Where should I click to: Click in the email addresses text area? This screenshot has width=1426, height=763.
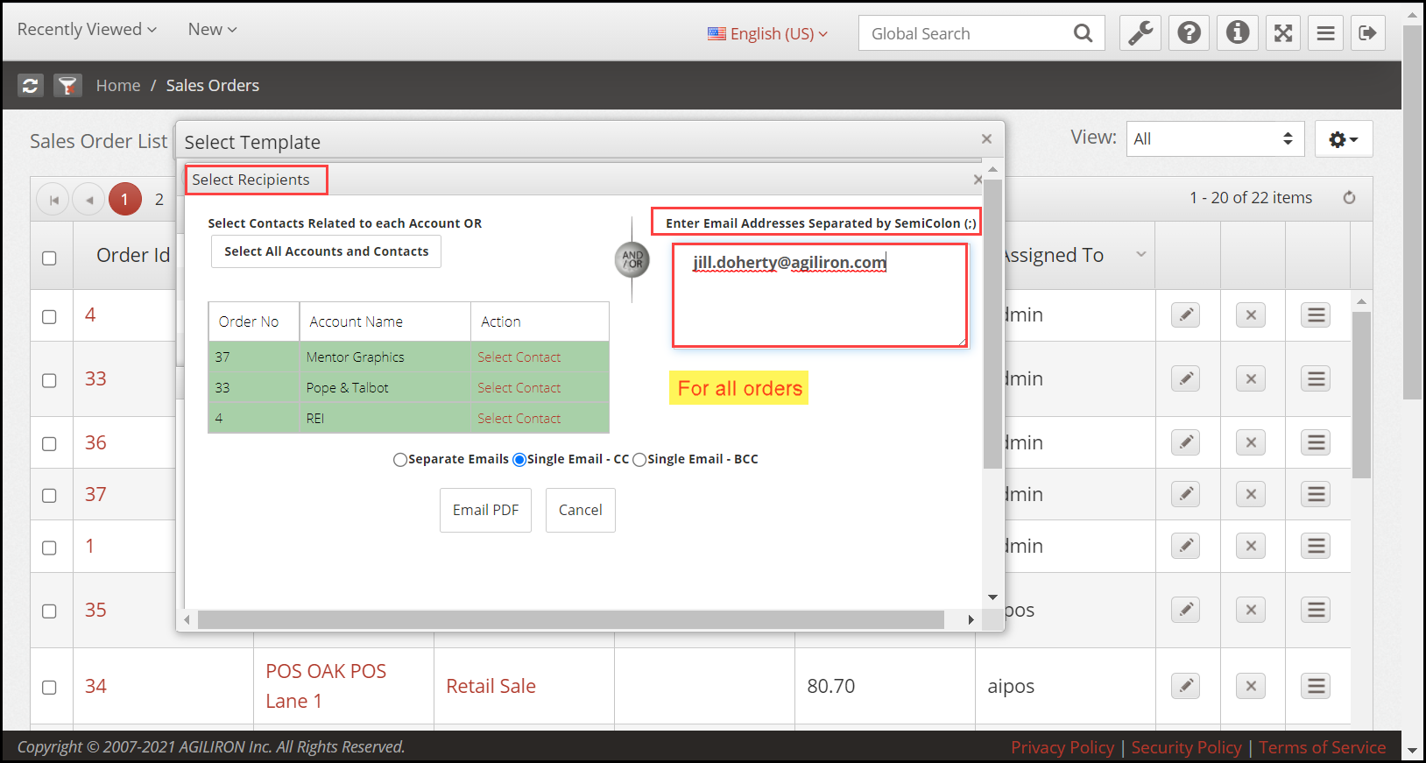pyautogui.click(x=820, y=295)
